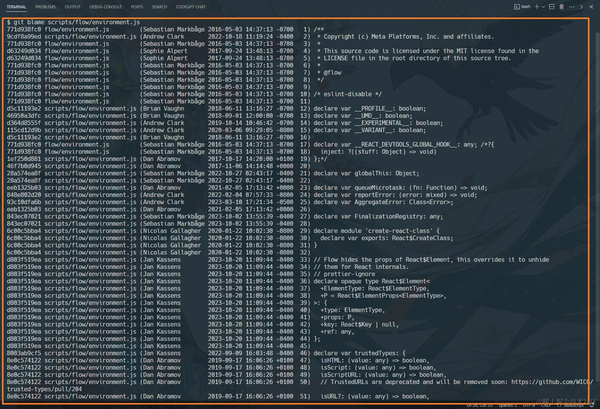Open the launch profile dropdown chevron

(x=543, y=7)
